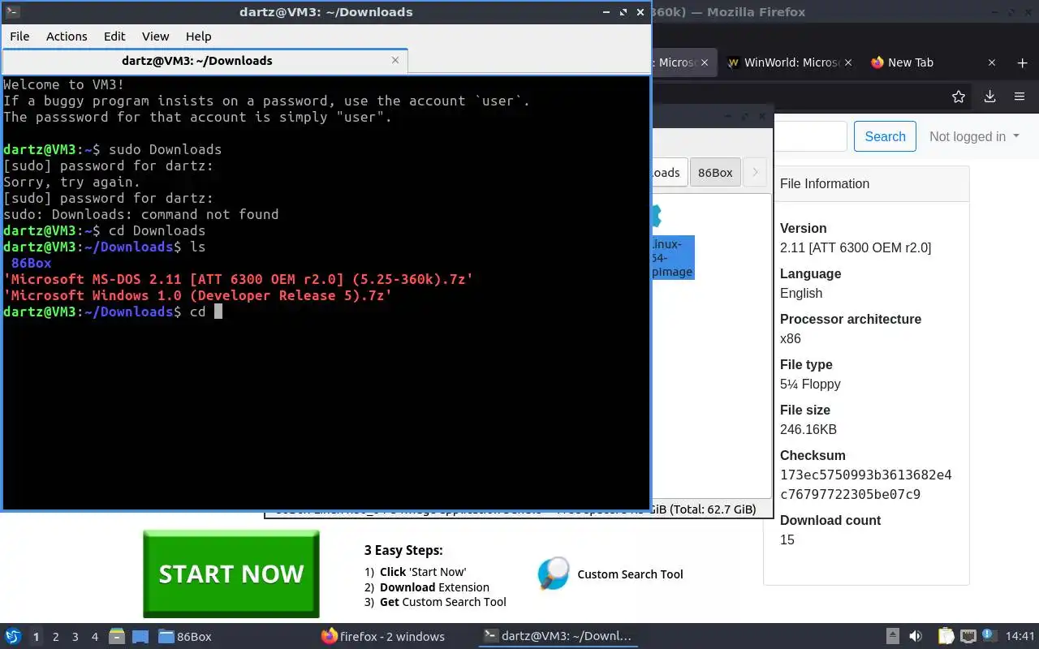Open the network status tray icon
This screenshot has width=1039, height=649.
click(968, 637)
